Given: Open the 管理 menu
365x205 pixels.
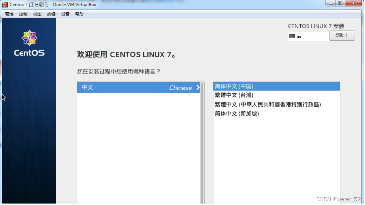Looking at the screenshot, I should click(x=9, y=14).
